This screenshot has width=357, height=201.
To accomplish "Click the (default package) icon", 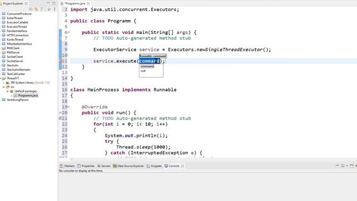I will tap(11, 91).
